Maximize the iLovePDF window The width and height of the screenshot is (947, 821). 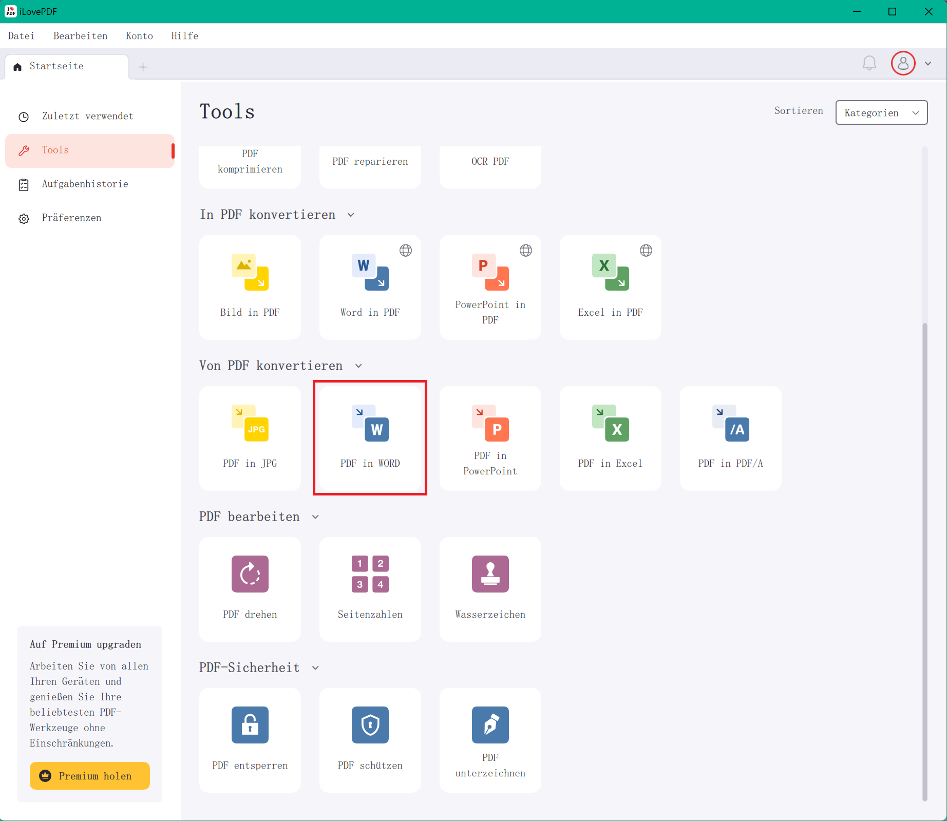[893, 11]
